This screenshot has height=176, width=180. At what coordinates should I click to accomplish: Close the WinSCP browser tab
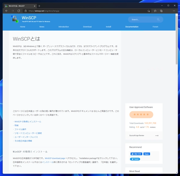click(34, 6)
